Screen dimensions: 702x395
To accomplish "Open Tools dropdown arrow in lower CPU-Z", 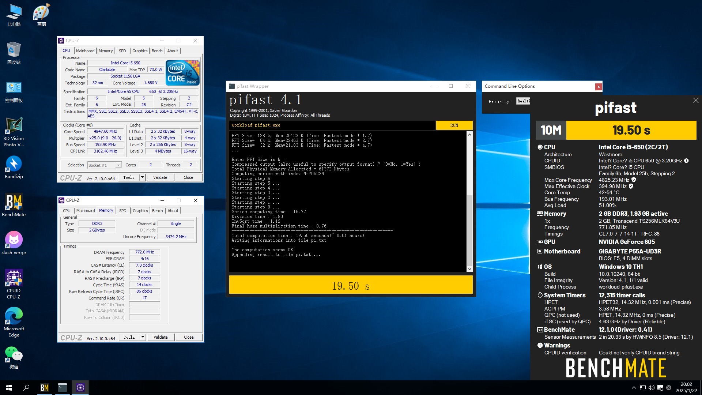I will coord(143,337).
